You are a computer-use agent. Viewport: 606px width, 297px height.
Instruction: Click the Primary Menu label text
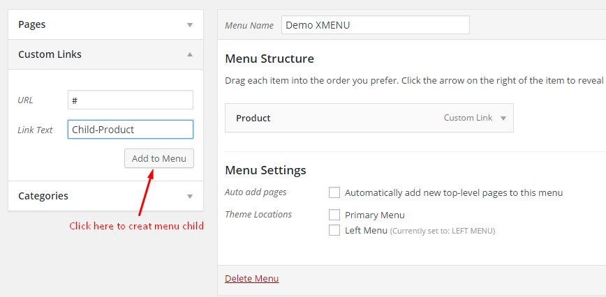coord(374,215)
